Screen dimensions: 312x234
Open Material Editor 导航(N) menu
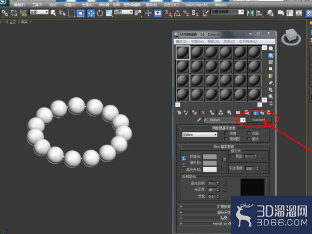[x=214, y=42]
